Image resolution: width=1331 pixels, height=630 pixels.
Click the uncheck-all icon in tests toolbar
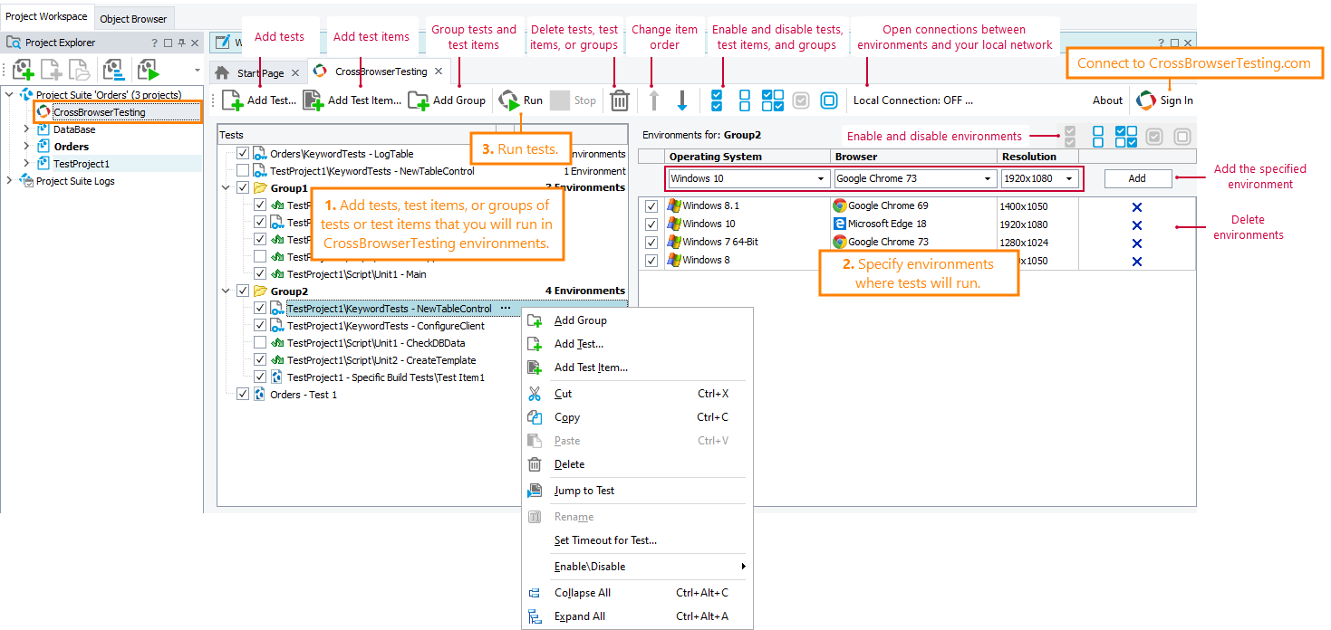tap(745, 100)
